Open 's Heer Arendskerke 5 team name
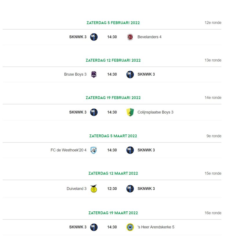This screenshot has width=225, height=238. point(156,227)
